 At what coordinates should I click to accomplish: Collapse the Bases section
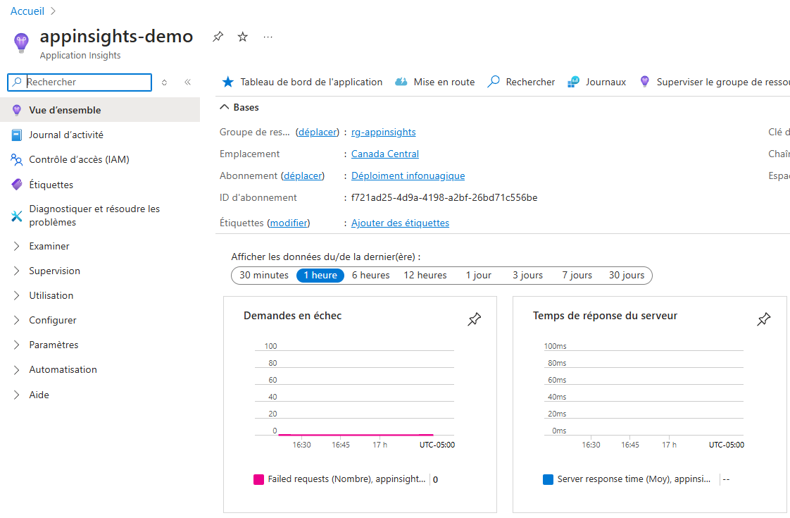click(x=239, y=107)
